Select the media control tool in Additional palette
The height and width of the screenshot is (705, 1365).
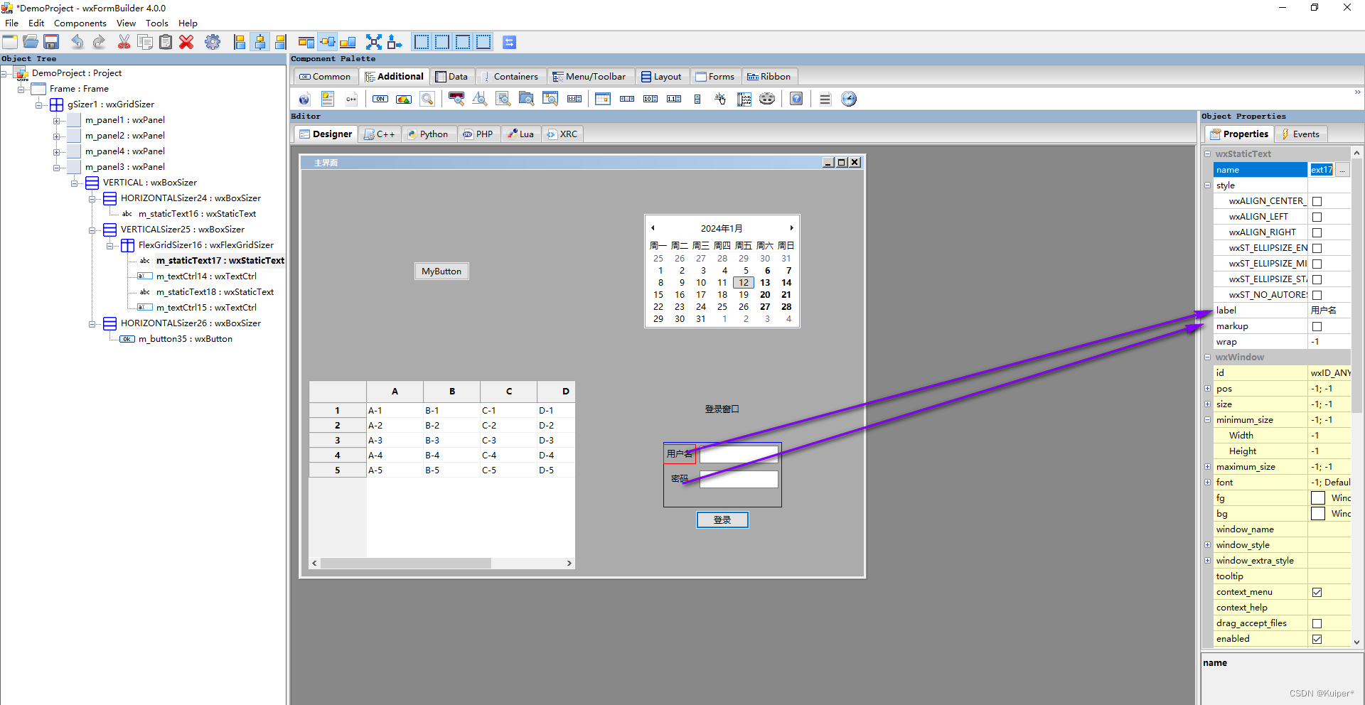click(766, 99)
